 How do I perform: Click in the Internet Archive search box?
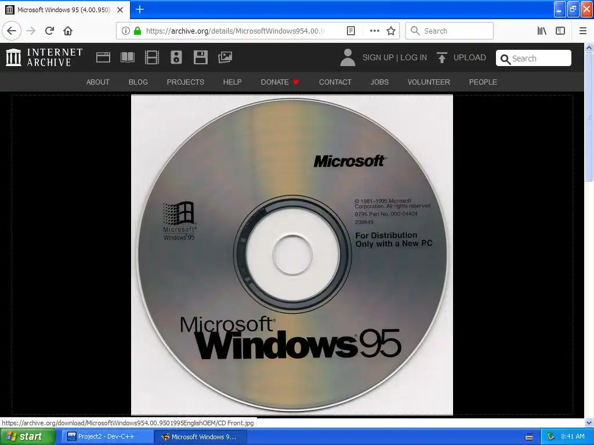pyautogui.click(x=534, y=59)
